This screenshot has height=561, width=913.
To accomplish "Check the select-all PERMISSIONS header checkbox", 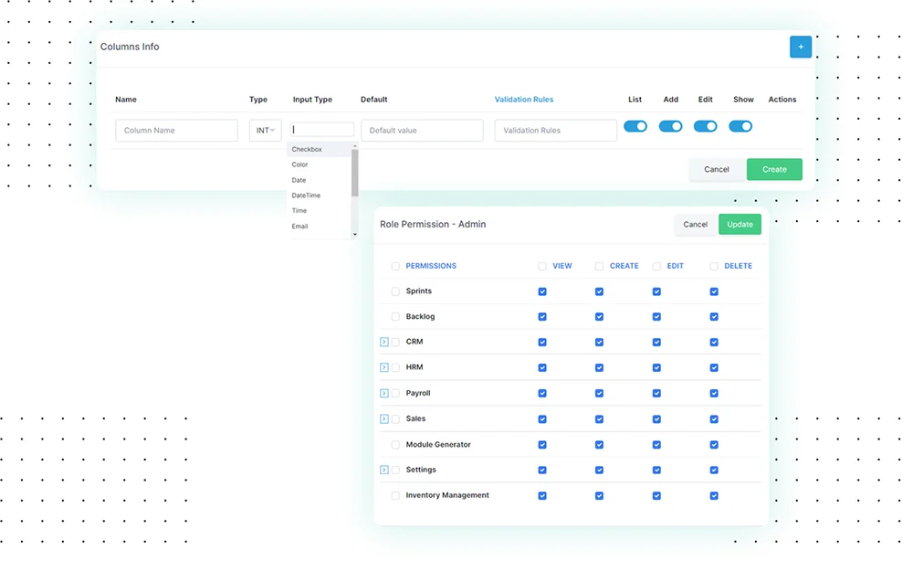I will [395, 267].
